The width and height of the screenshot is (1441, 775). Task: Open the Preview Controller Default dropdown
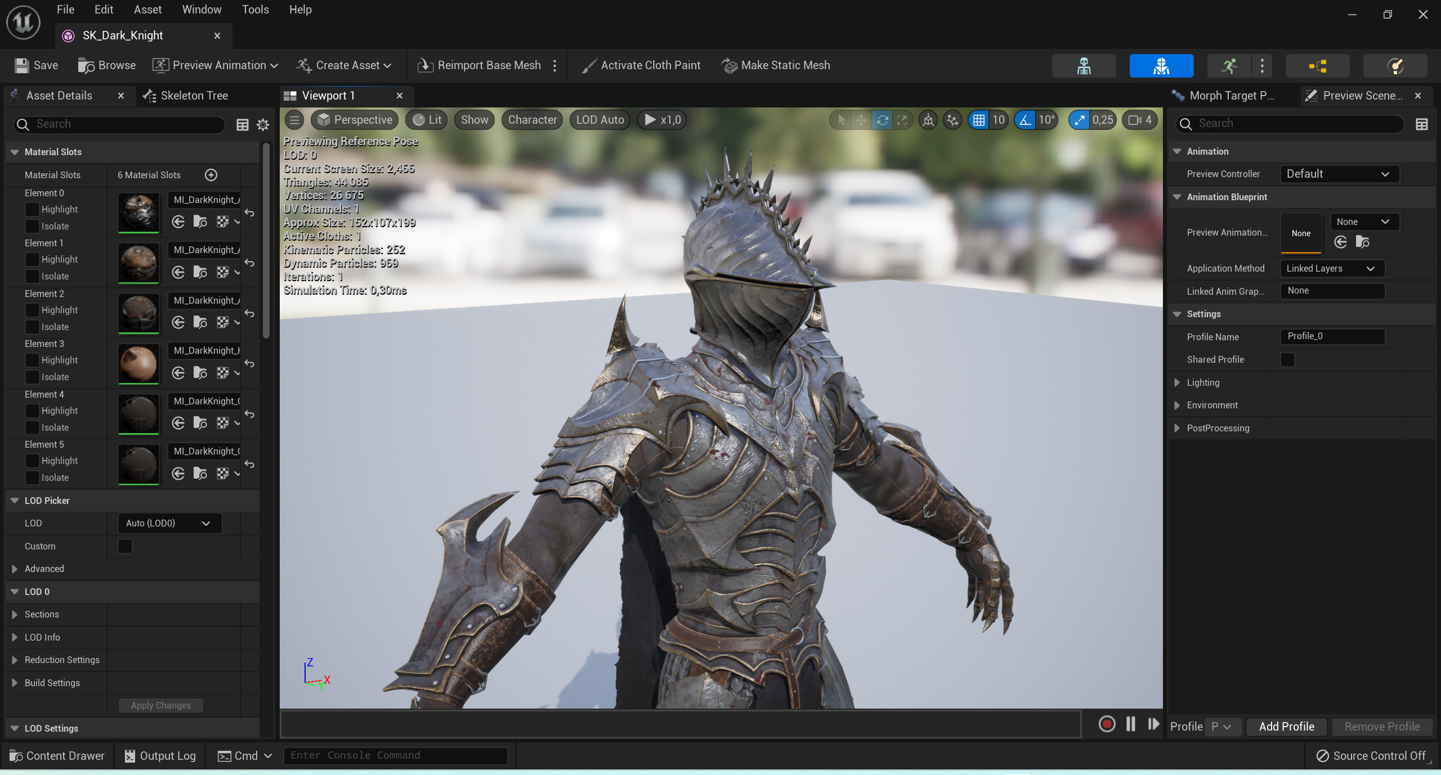(1339, 174)
